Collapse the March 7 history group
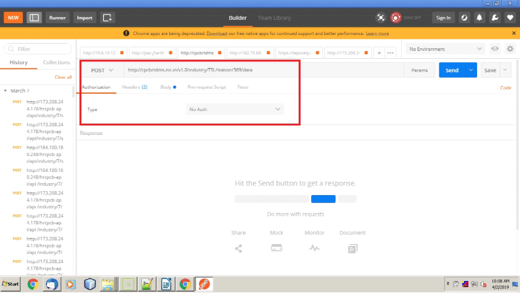This screenshot has height=293, width=520. pyautogui.click(x=5, y=91)
